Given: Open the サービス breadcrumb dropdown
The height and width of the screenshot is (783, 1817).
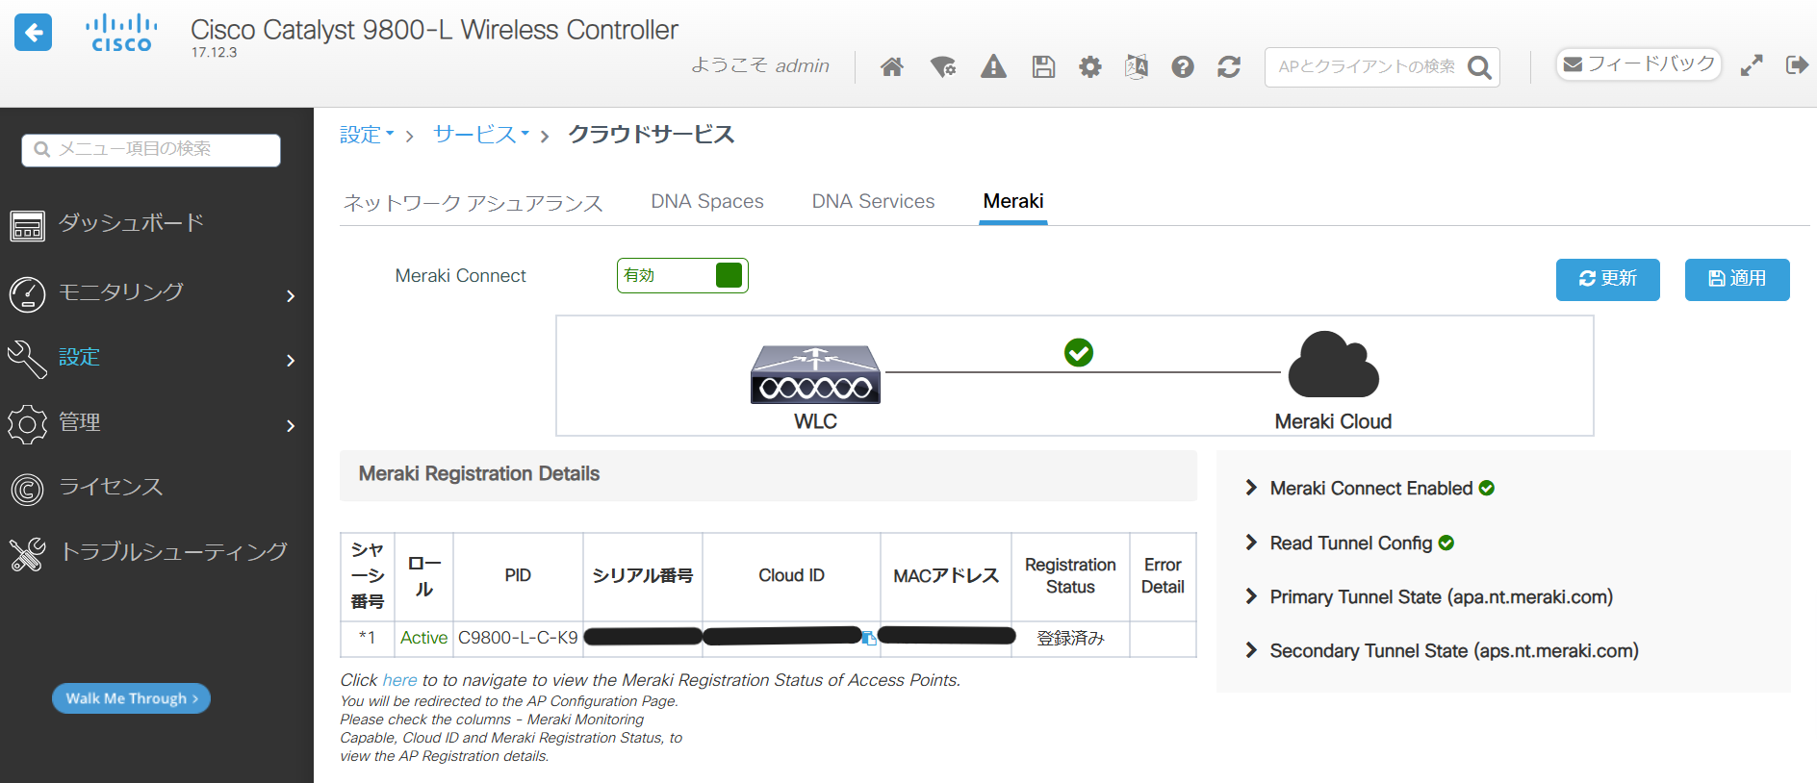Looking at the screenshot, I should click(481, 135).
